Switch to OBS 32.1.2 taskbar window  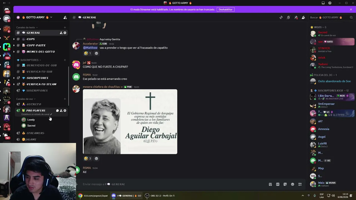(x=160, y=196)
